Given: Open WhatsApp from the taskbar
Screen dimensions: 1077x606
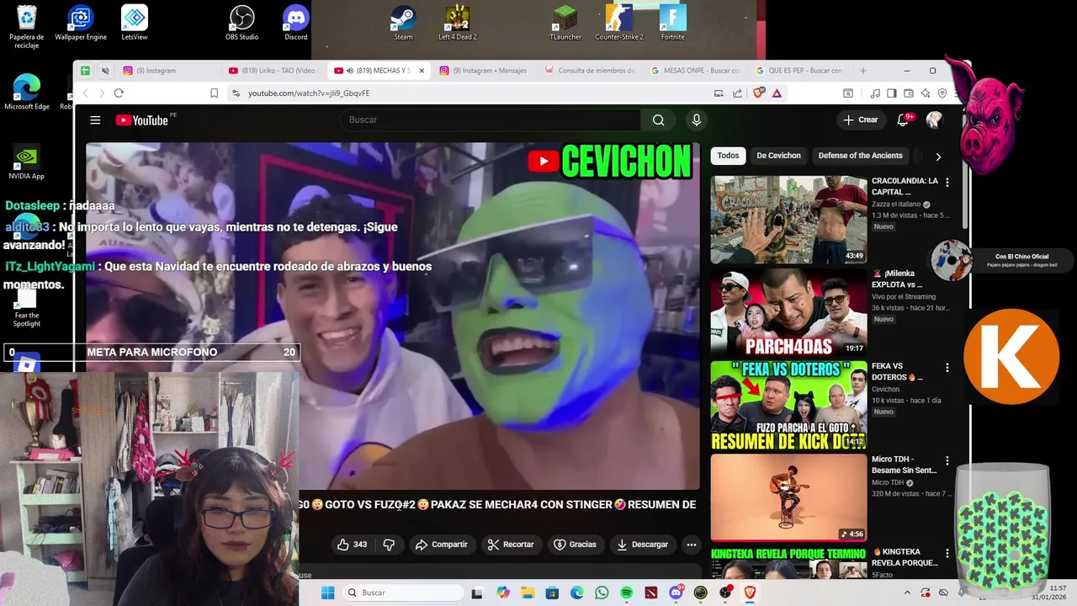Looking at the screenshot, I should click(602, 593).
